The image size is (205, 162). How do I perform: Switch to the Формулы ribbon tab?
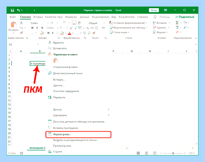pos(71,17)
